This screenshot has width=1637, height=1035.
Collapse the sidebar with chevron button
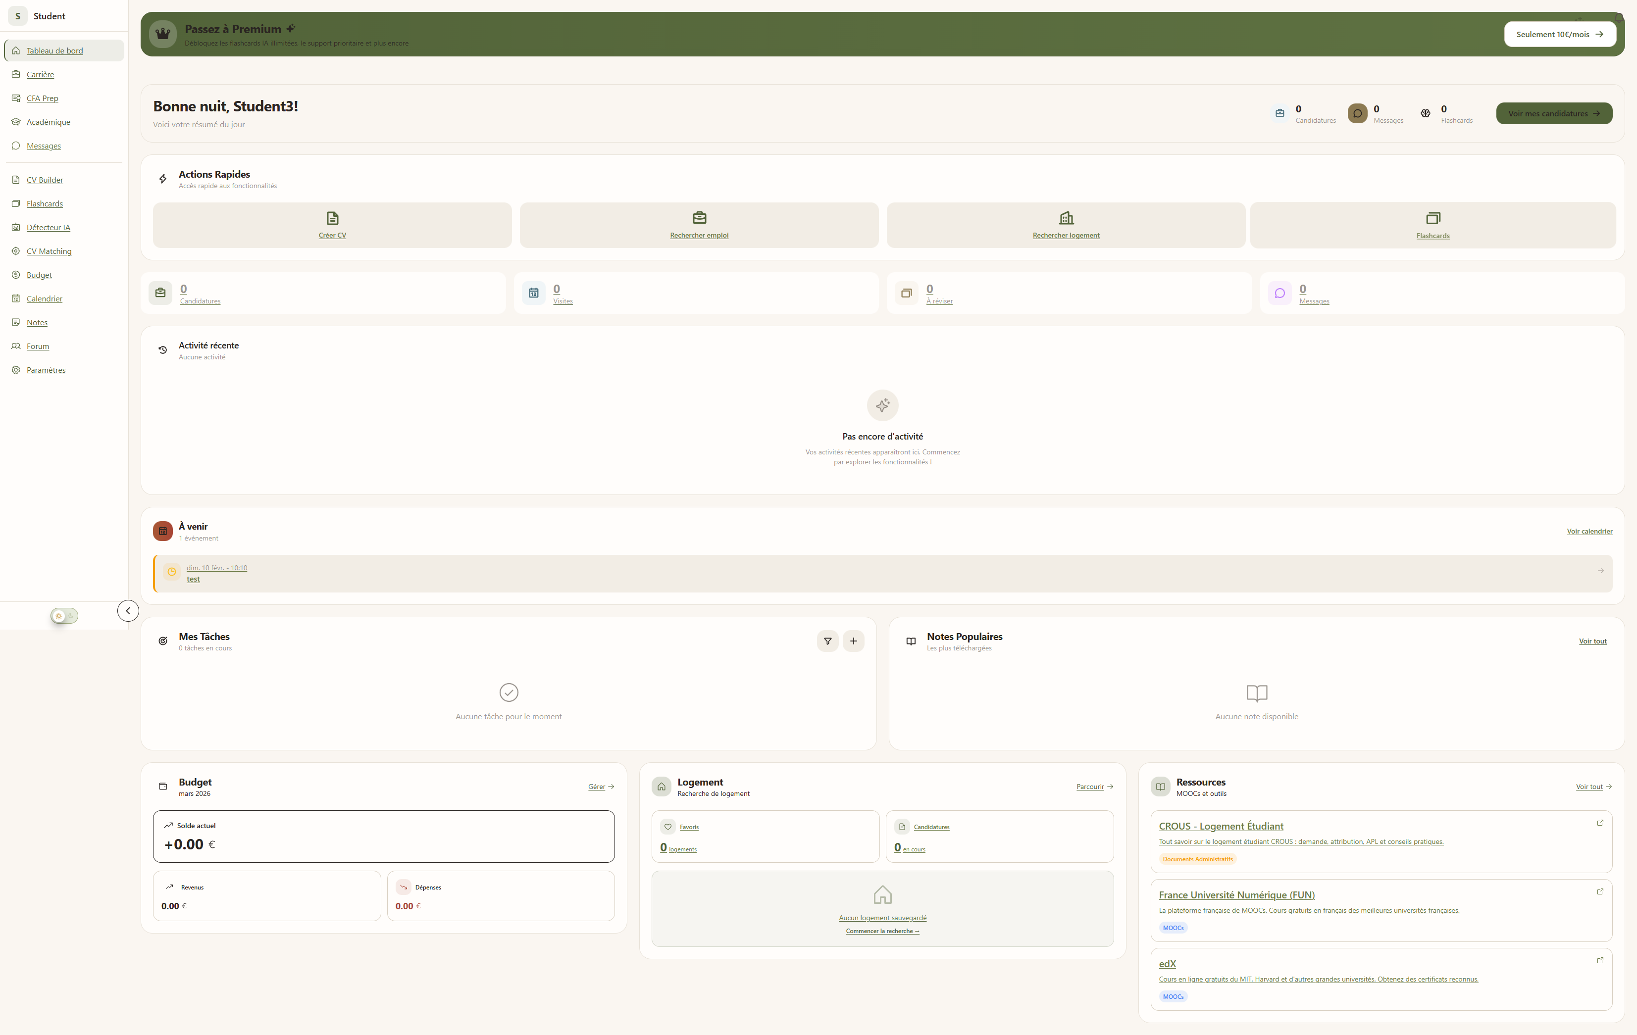128,610
